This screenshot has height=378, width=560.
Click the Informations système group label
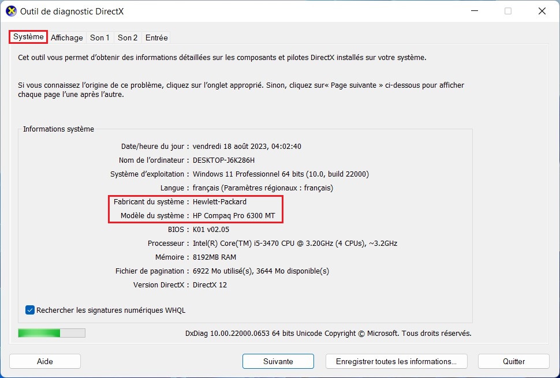pyautogui.click(x=58, y=129)
